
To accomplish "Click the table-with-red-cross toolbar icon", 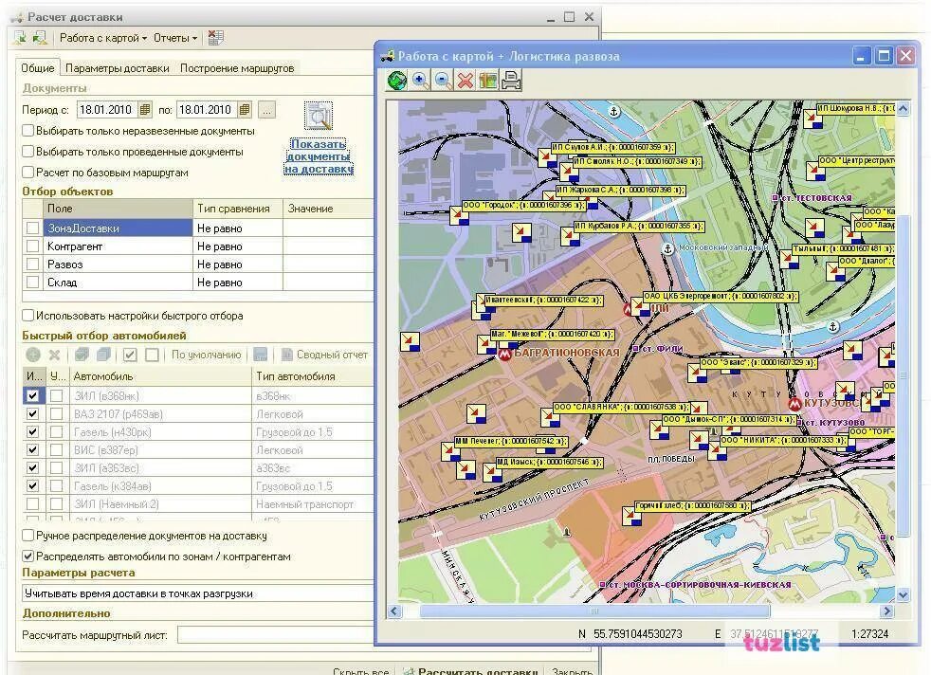I will pyautogui.click(x=215, y=38).
